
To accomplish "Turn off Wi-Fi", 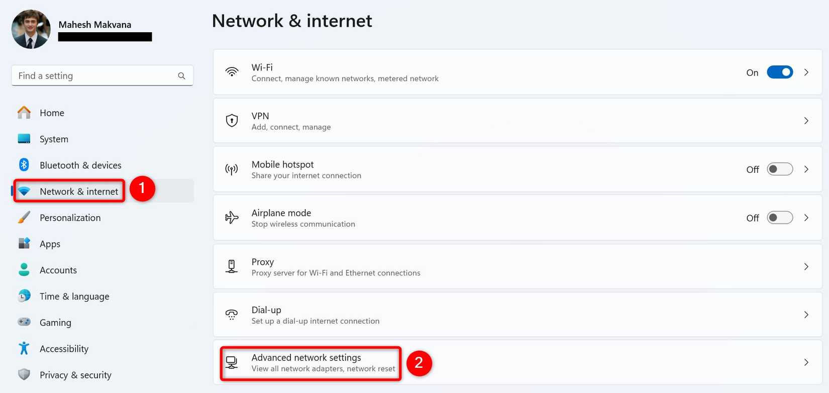I will [779, 72].
